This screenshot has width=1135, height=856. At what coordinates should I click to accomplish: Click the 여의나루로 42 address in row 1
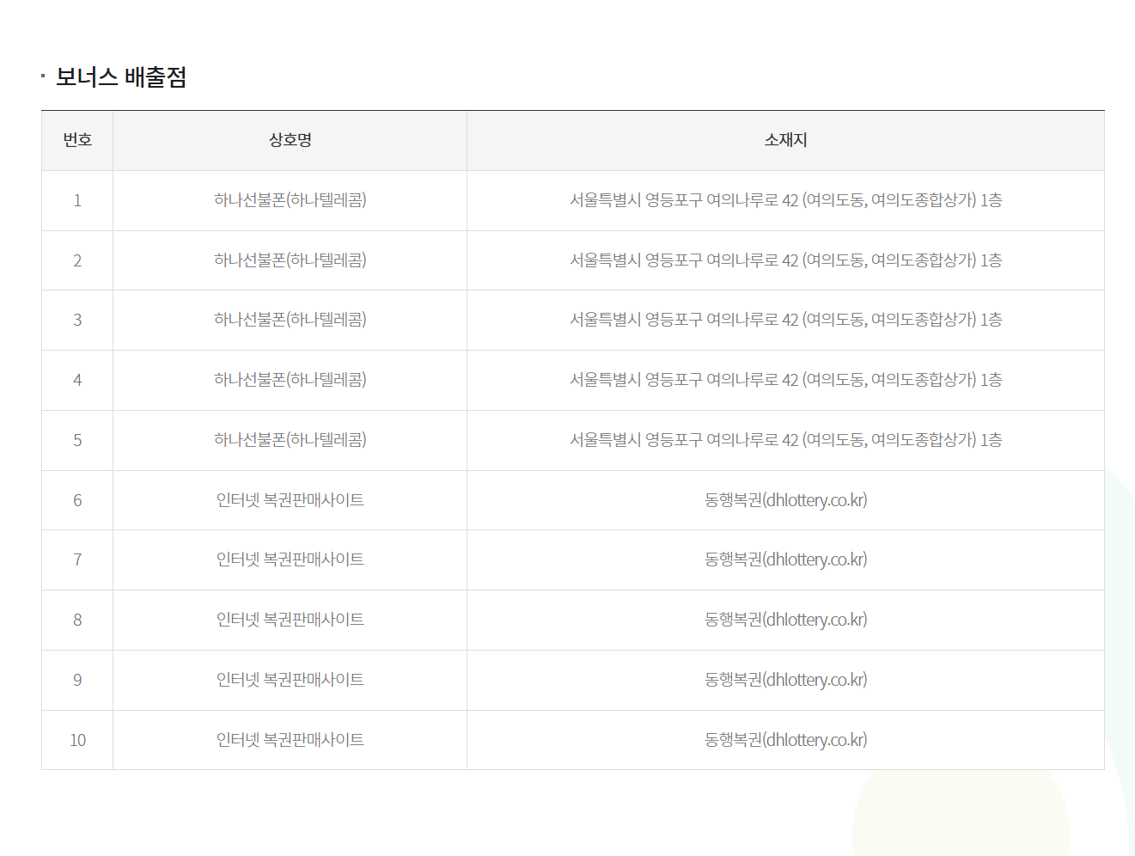[786, 200]
